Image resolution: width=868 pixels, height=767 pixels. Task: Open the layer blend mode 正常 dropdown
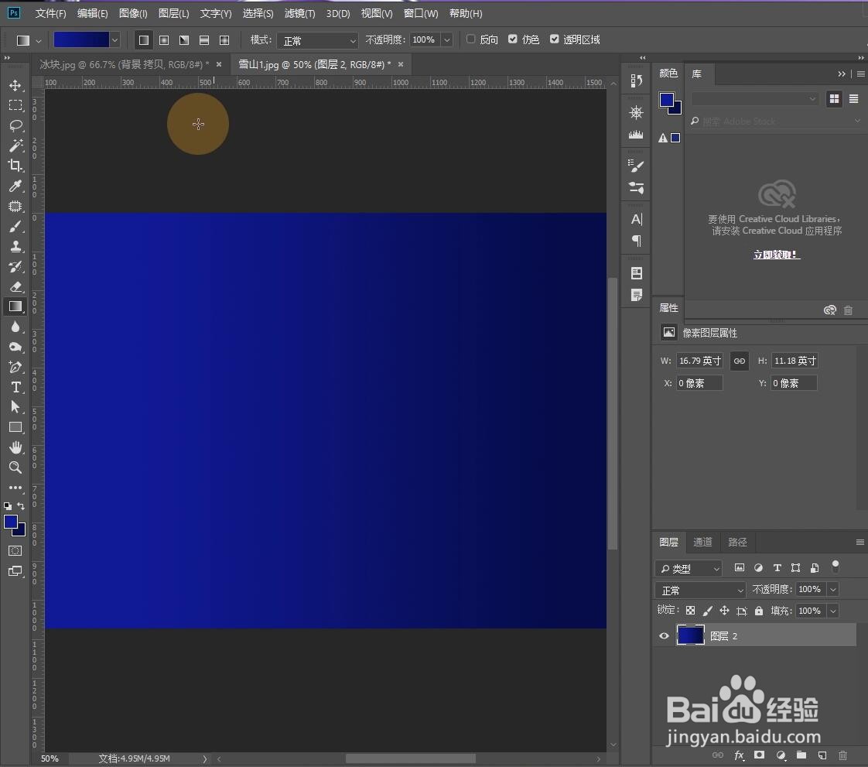pyautogui.click(x=700, y=590)
